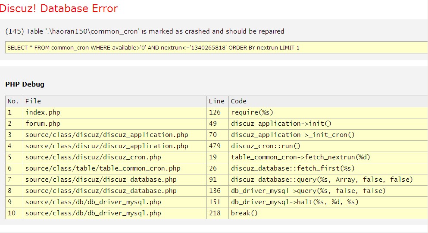Click the 'Line' column header
Screen dimensions: 428x233
[218, 101]
